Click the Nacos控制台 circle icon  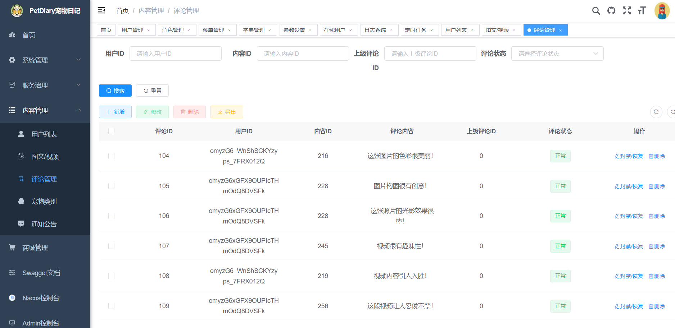coord(12,298)
